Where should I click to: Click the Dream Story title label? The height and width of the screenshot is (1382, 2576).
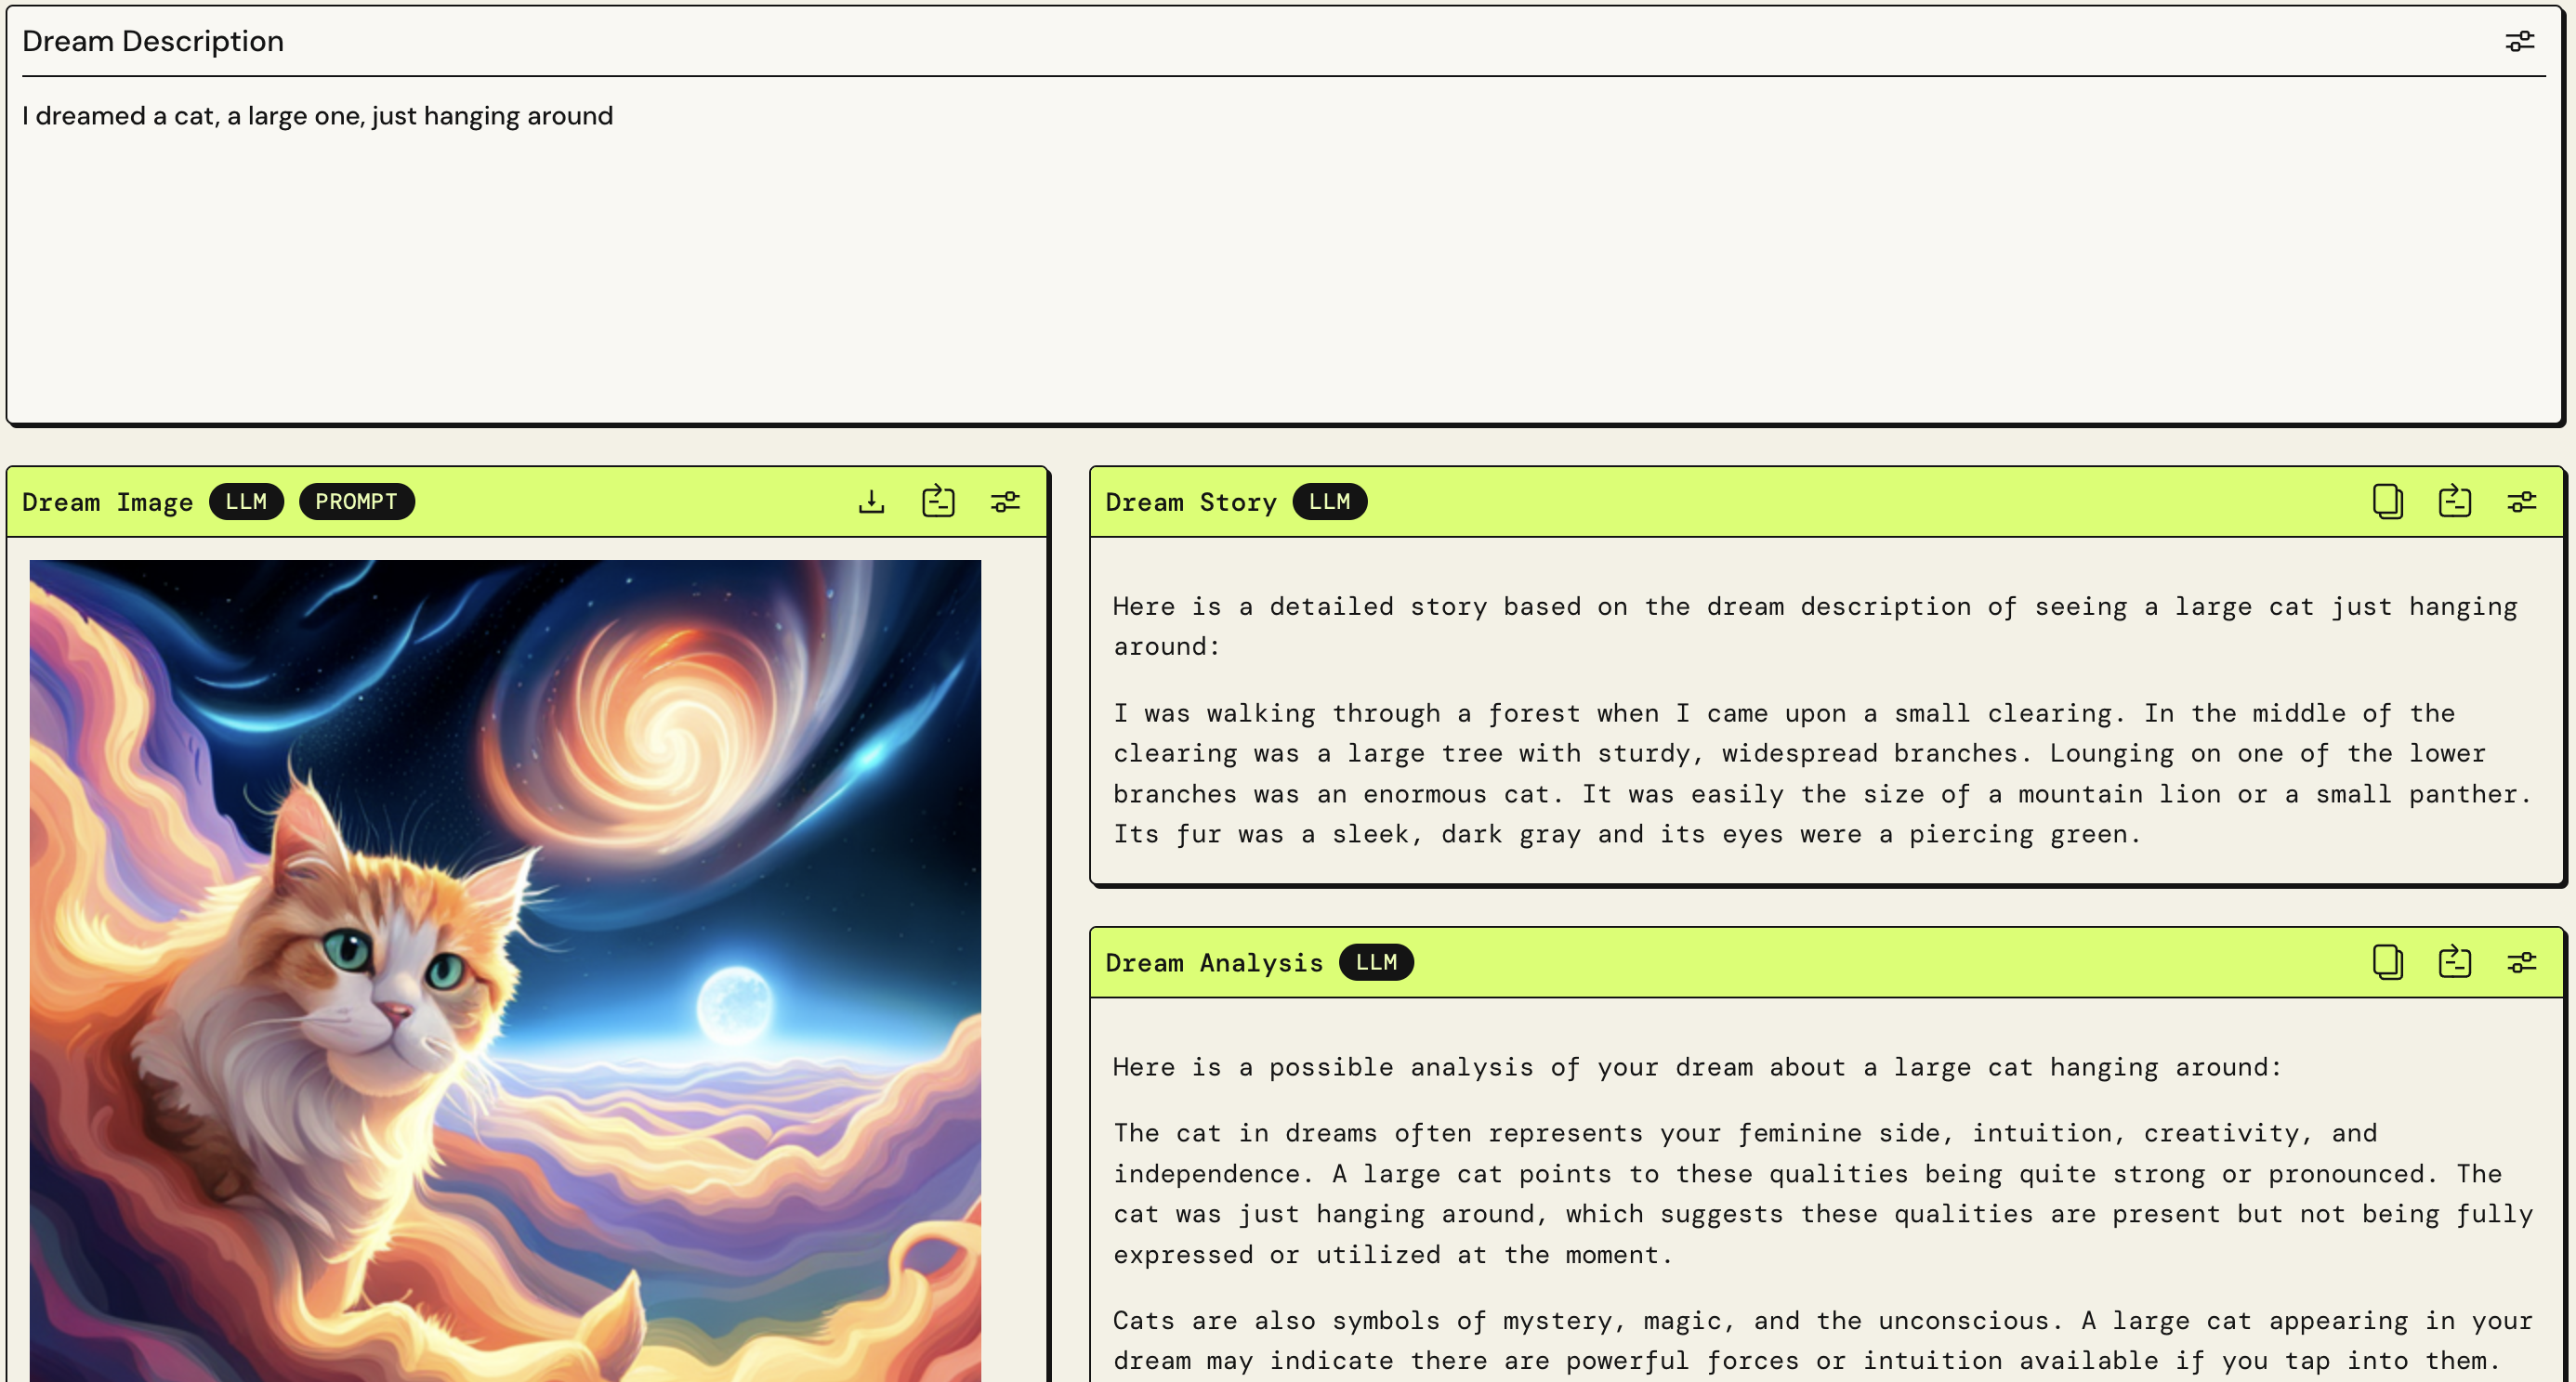(x=1190, y=502)
